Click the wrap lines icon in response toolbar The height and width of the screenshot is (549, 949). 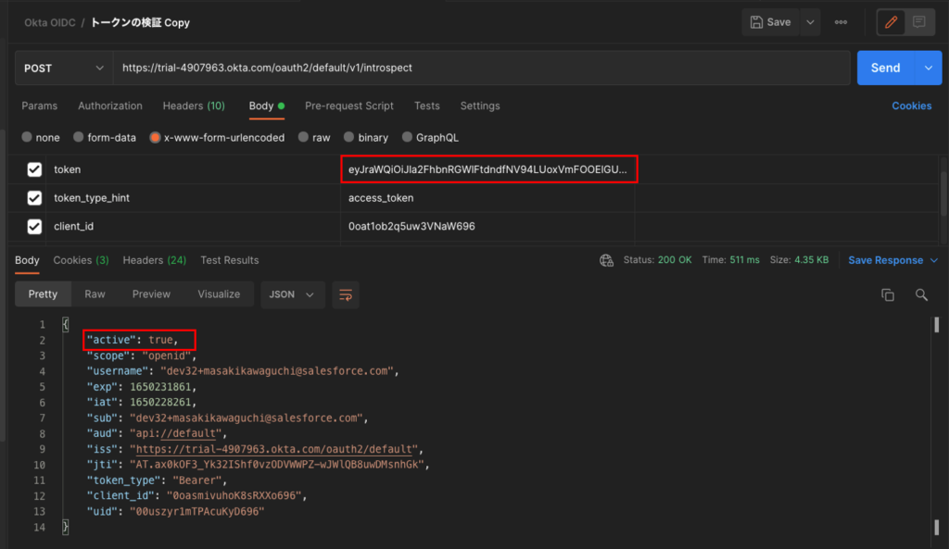(x=346, y=294)
